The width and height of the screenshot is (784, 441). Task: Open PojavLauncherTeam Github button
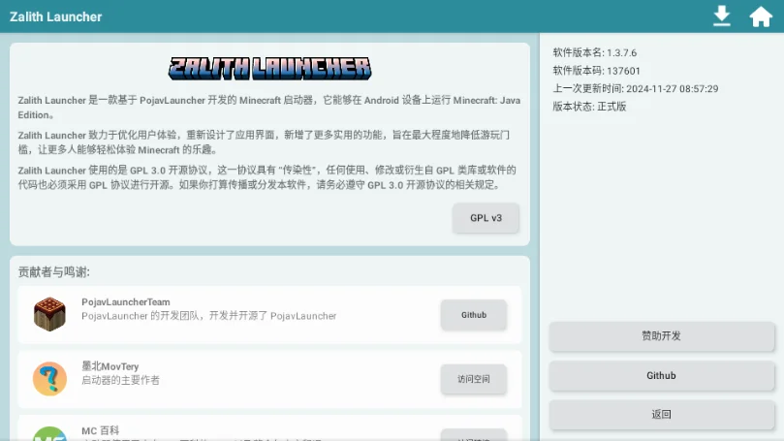[x=474, y=315]
